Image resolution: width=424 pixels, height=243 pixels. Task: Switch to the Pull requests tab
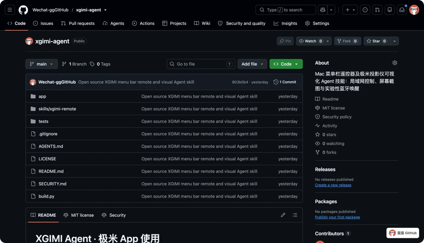pos(78,24)
